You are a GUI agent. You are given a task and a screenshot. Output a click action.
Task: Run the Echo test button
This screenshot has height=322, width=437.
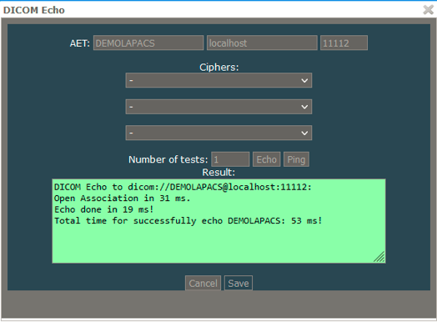click(266, 159)
